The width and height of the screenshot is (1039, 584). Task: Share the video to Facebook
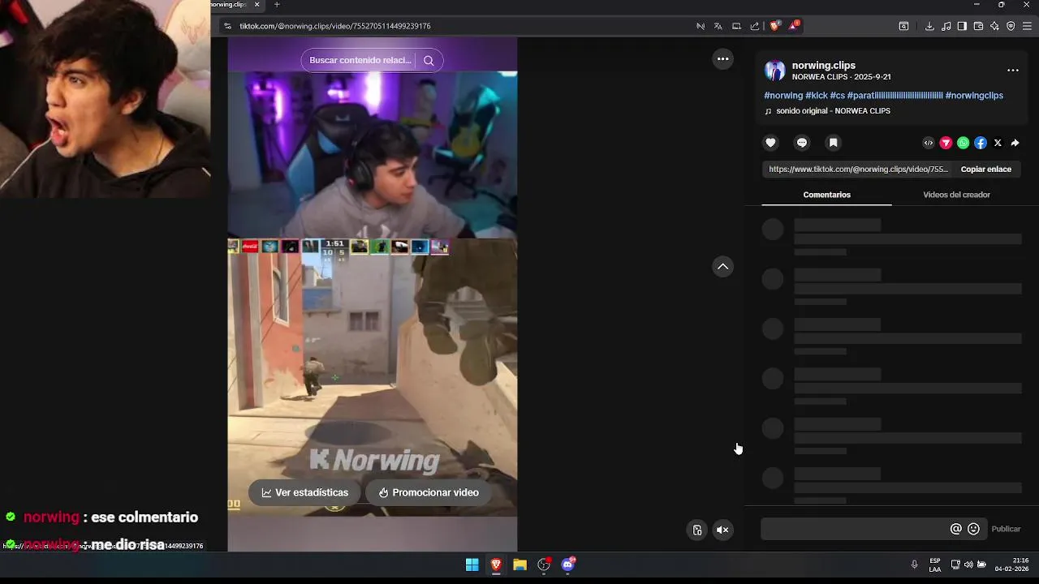tap(981, 143)
